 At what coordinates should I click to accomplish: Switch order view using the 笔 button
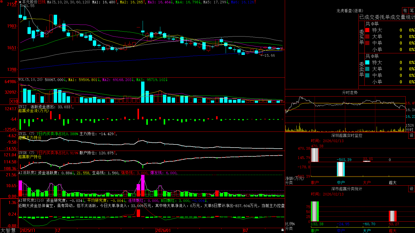click(412, 10)
